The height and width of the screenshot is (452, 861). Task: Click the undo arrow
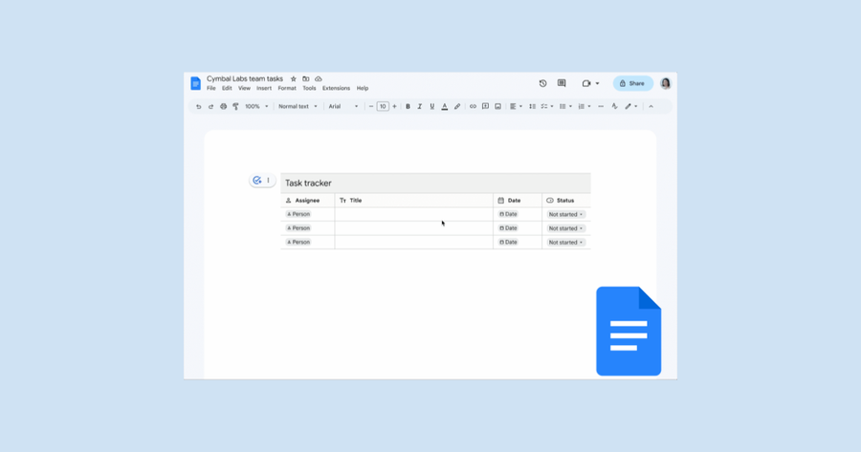(x=198, y=106)
